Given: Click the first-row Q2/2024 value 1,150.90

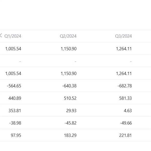Looking at the screenshot, I should point(68,49).
